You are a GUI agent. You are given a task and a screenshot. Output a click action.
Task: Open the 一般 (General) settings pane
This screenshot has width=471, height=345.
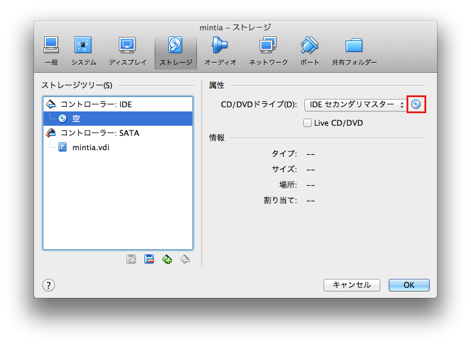(51, 51)
